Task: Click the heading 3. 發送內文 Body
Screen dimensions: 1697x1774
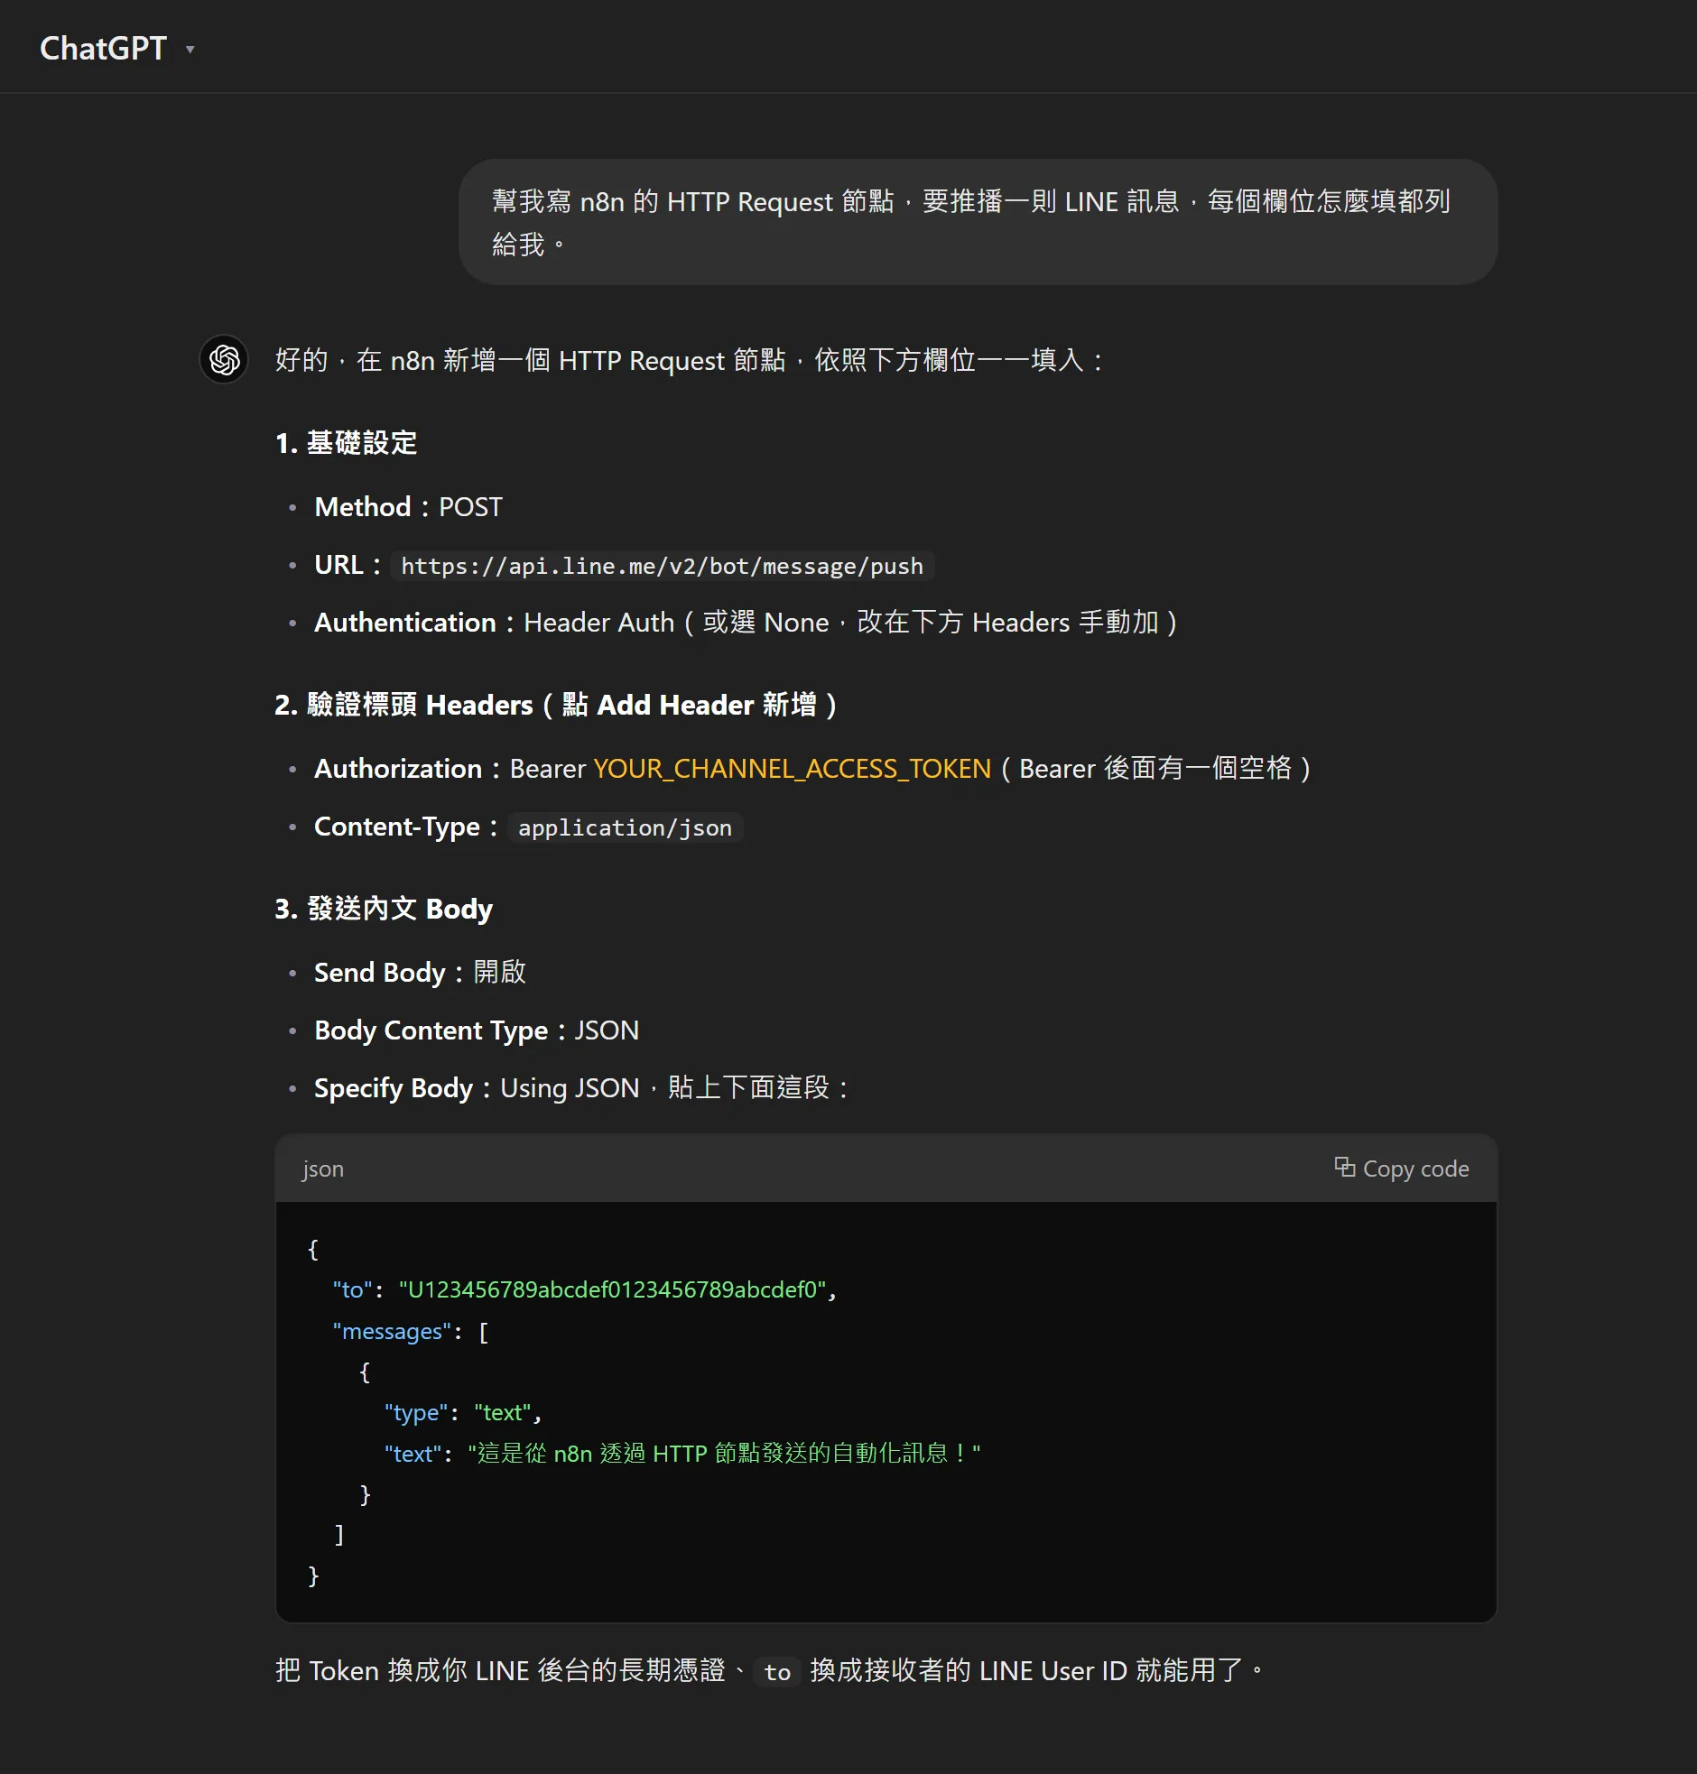Action: click(384, 908)
